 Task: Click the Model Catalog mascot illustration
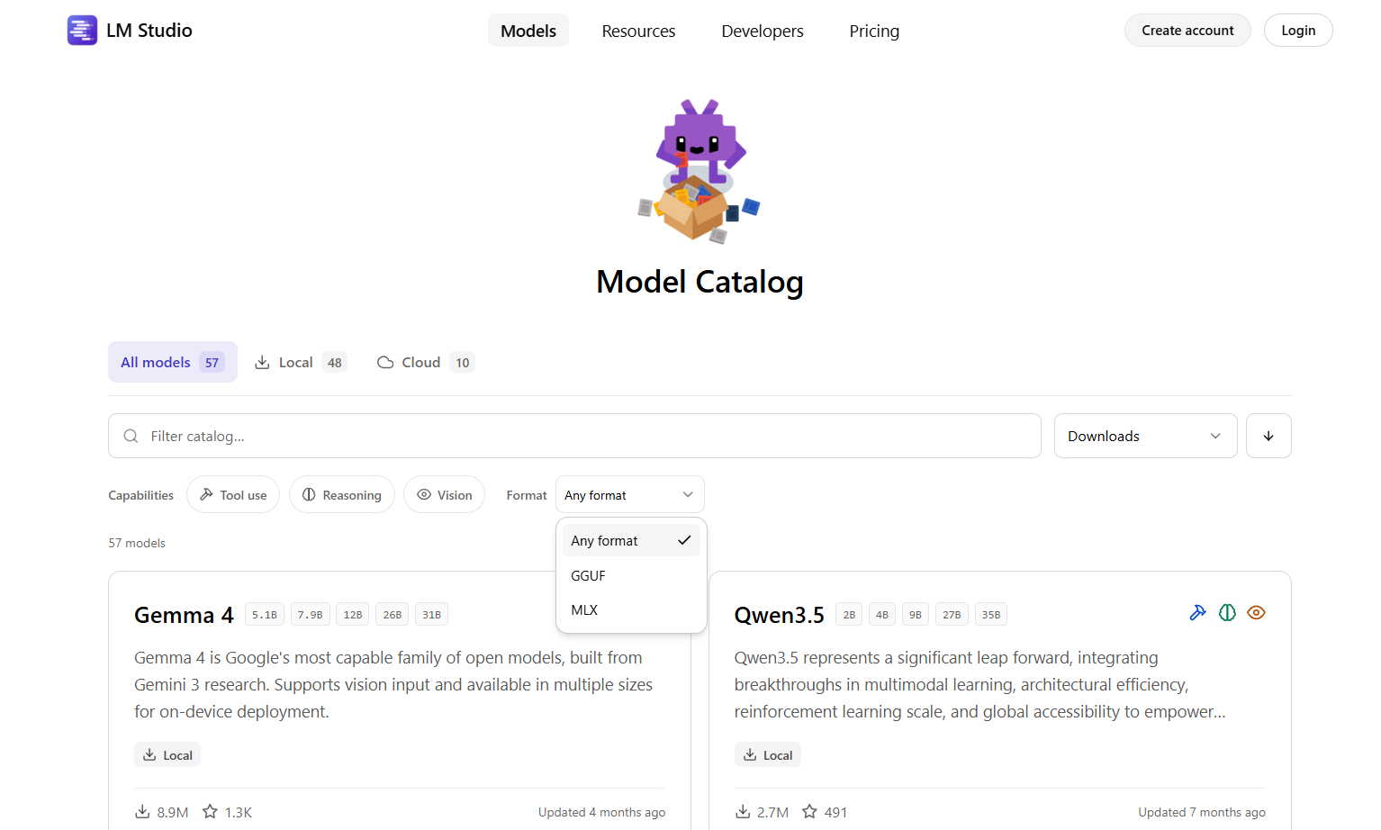700,171
